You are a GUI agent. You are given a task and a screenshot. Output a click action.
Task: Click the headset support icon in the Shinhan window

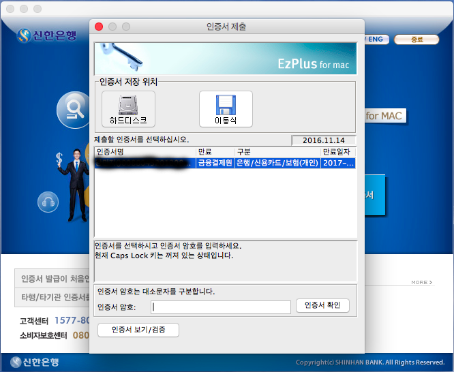tap(48, 202)
